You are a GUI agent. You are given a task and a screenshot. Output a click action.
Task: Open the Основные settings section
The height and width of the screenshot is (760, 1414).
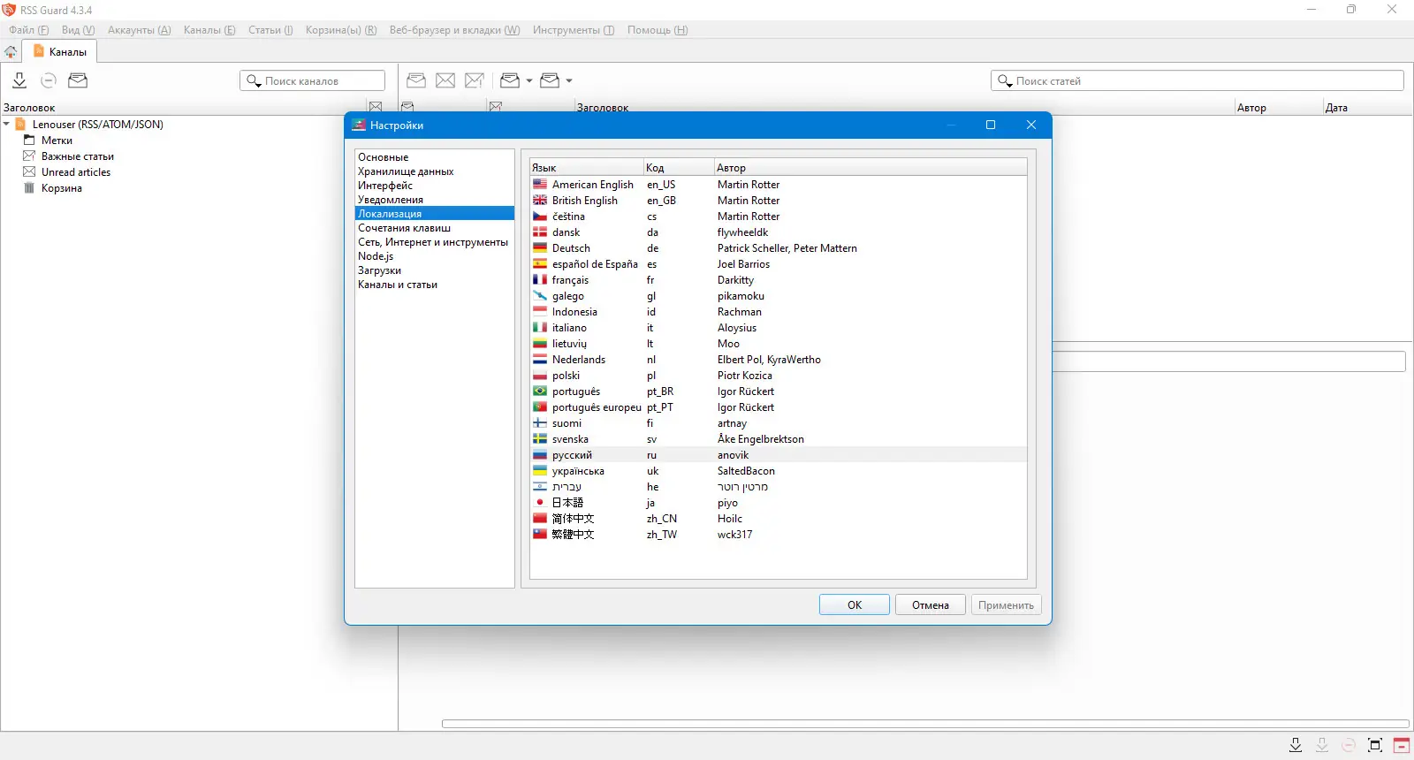coord(434,157)
